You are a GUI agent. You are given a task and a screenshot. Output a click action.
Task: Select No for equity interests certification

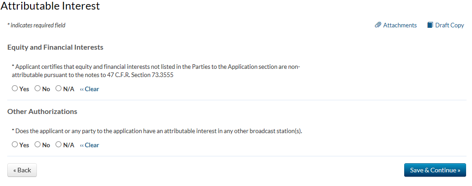tap(38, 89)
